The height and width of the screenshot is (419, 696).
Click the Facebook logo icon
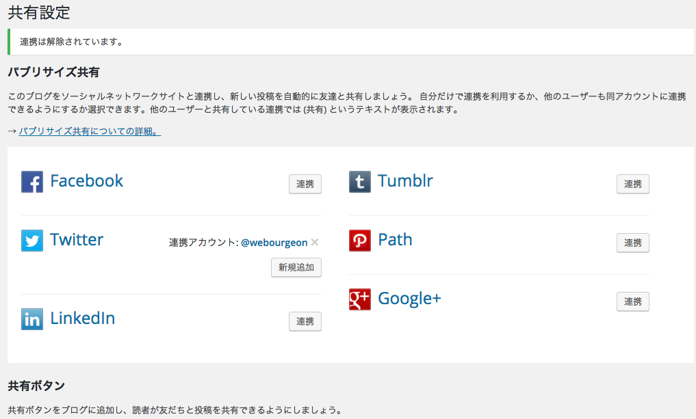tap(32, 182)
